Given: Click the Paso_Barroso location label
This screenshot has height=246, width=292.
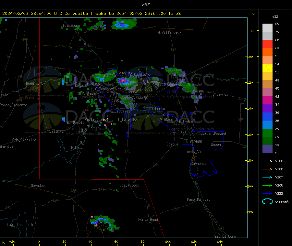Looking at the screenshot, I should (x=199, y=199).
